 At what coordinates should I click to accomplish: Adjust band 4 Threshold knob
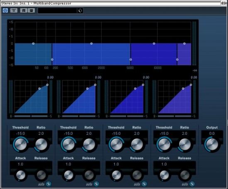tap(164, 144)
